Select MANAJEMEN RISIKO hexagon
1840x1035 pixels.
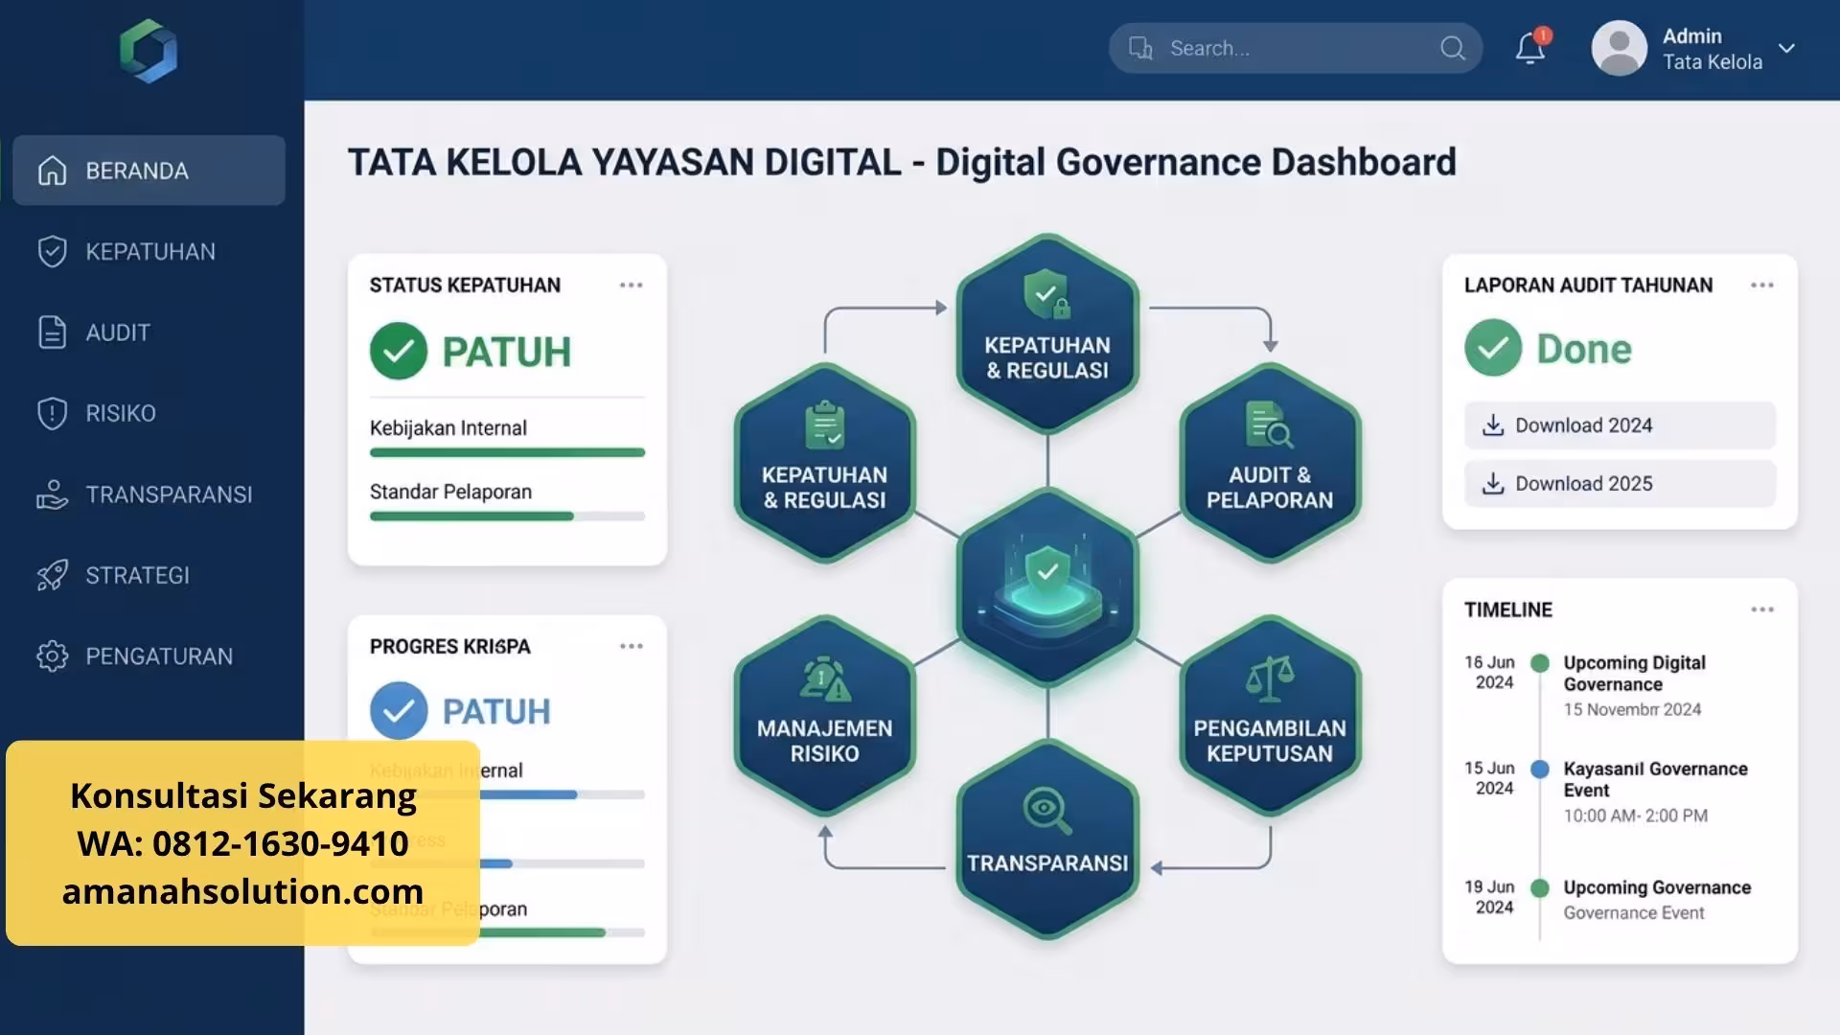tap(825, 716)
